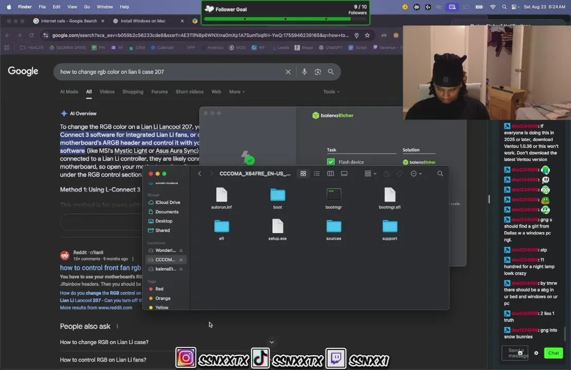Image resolution: width=571 pixels, height=370 pixels.
Task: Click the Finder edit tags icon
Action: 400,174
